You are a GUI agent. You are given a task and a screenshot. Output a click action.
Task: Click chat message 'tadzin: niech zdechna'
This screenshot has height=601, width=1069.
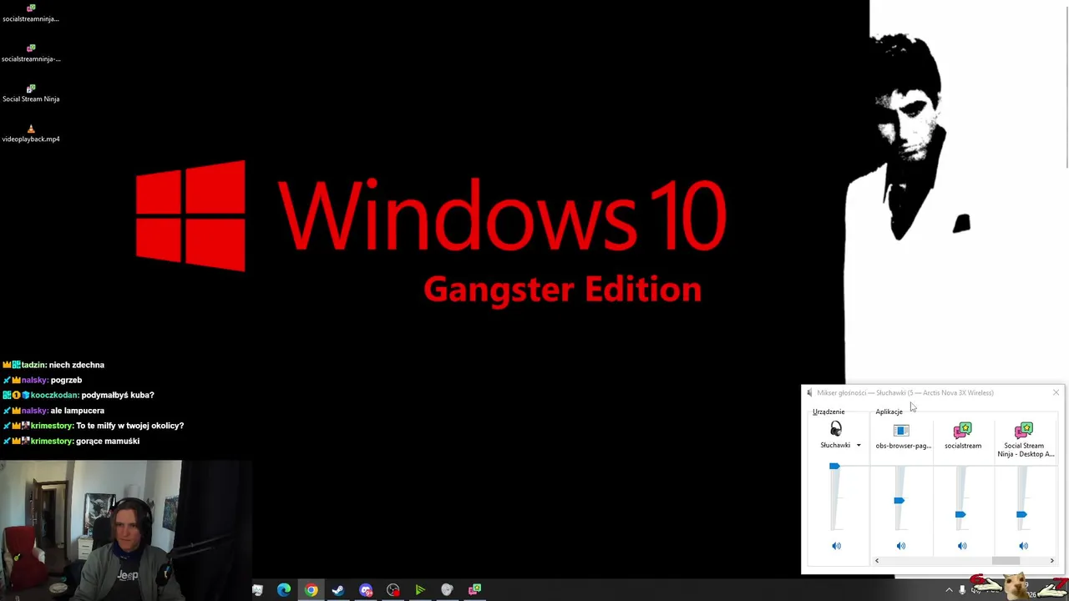pos(53,365)
